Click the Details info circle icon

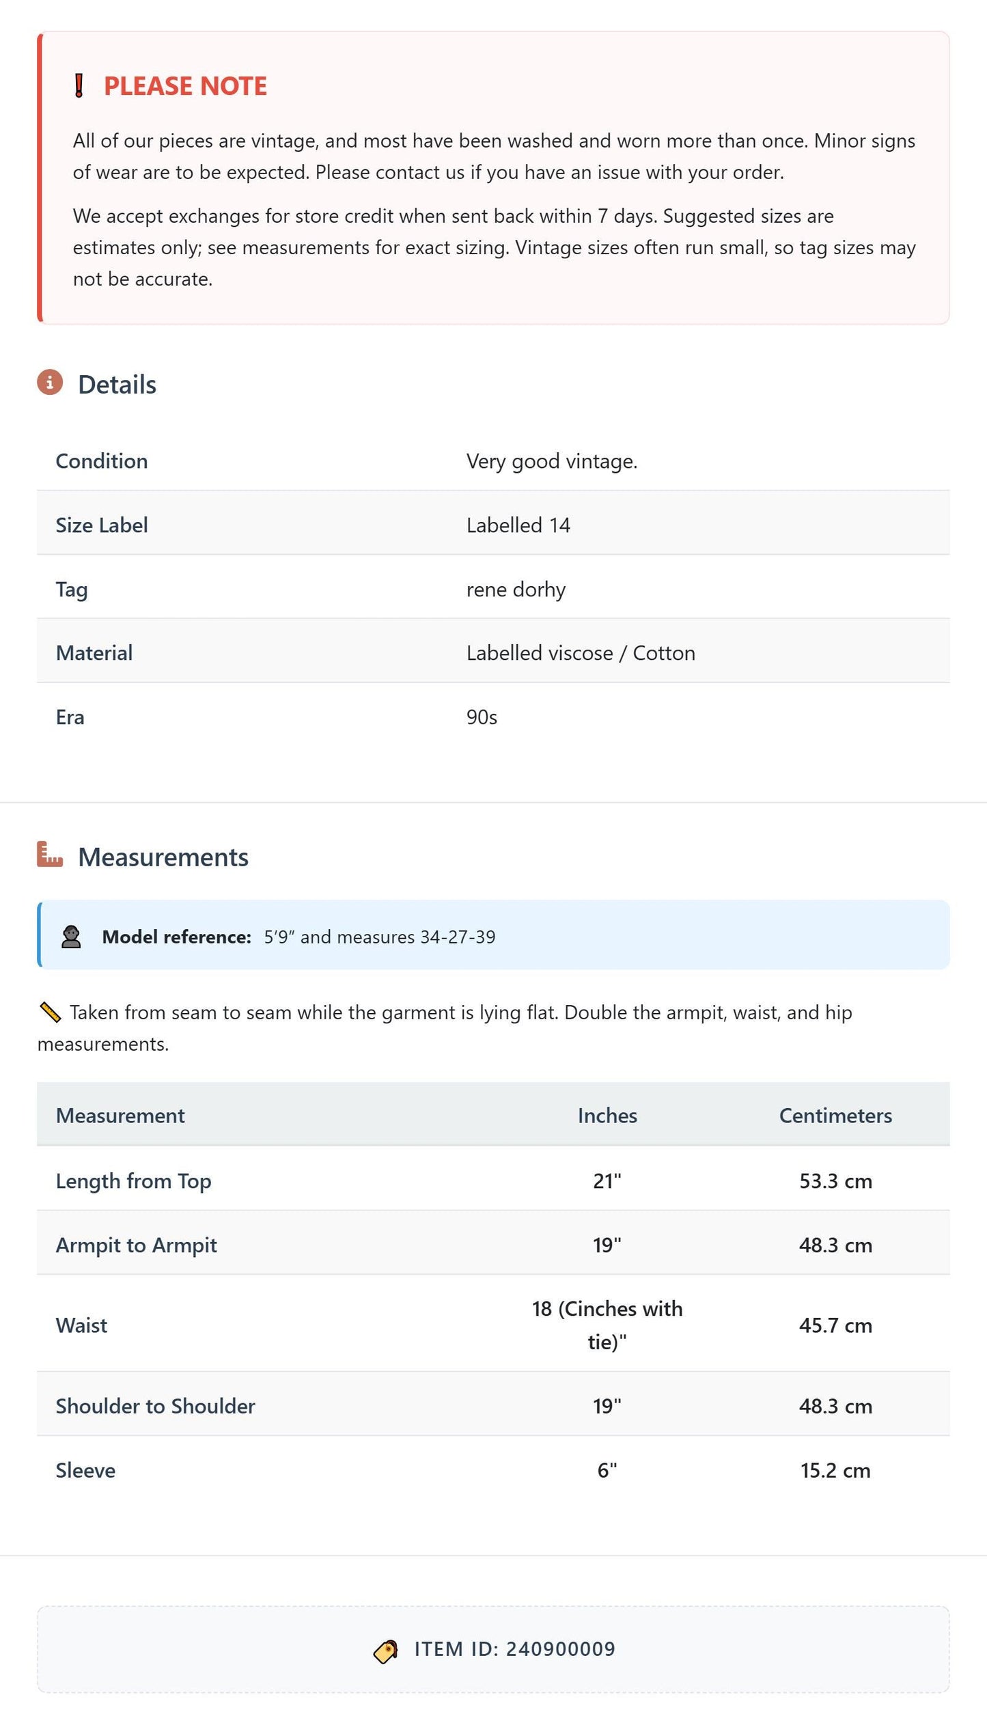[x=50, y=383]
